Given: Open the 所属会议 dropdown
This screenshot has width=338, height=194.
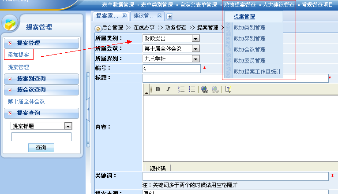Looking at the screenshot, I should click(195, 48).
